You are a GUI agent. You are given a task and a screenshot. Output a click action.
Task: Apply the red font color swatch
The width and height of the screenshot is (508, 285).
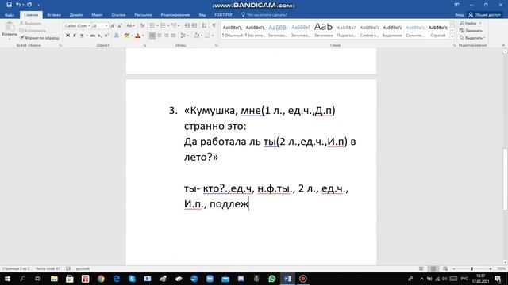[137, 36]
